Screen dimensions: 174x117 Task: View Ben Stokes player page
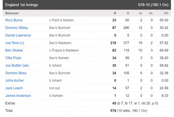[14, 50]
